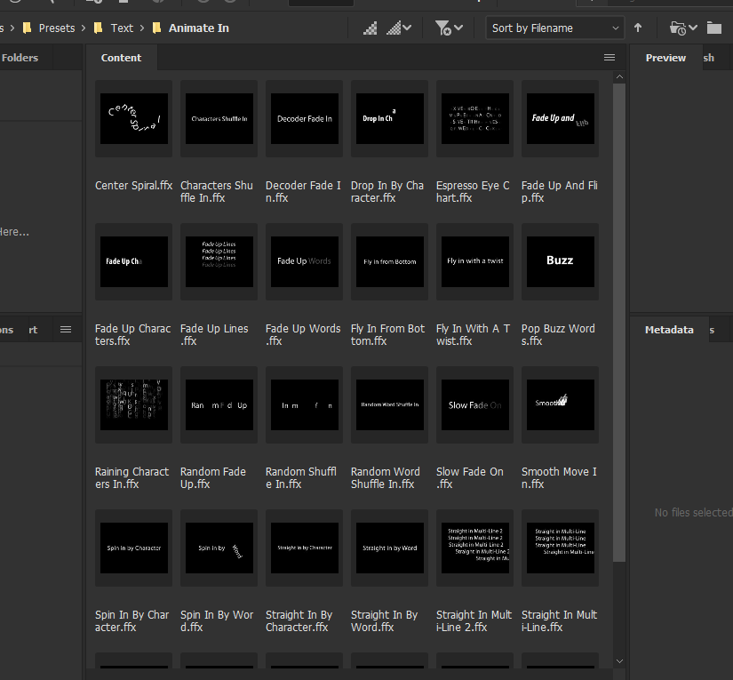Expand the chevron before Presets in the path
The width and height of the screenshot is (733, 680).
pos(12,28)
